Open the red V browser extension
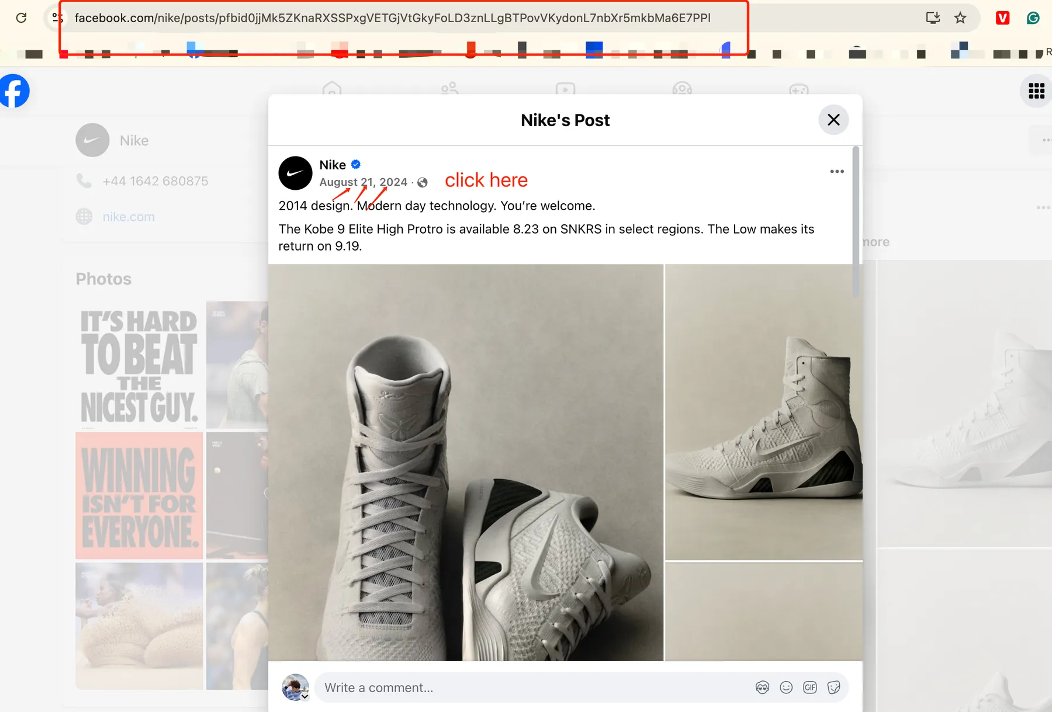 pos(1002,18)
